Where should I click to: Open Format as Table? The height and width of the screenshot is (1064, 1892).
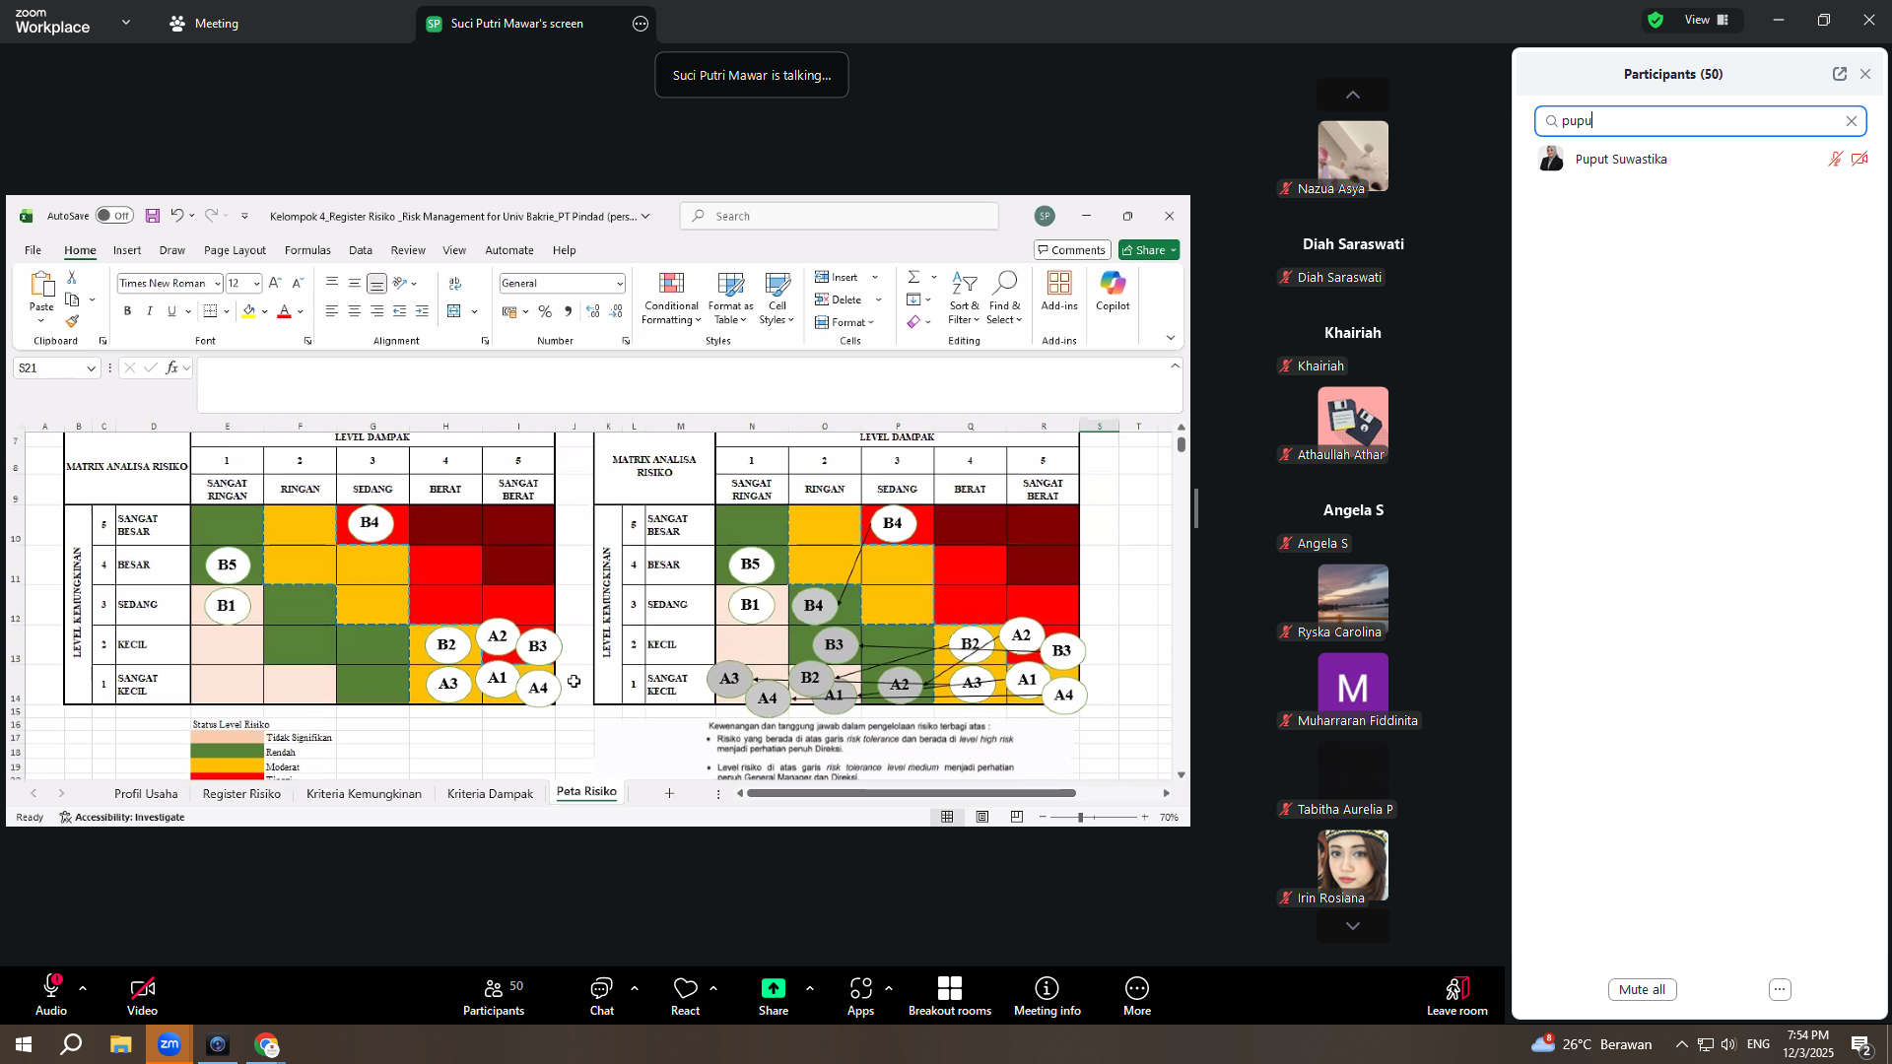coord(730,298)
